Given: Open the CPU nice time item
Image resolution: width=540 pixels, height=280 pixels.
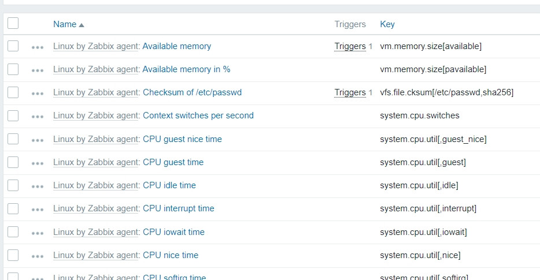Looking at the screenshot, I should 171,255.
